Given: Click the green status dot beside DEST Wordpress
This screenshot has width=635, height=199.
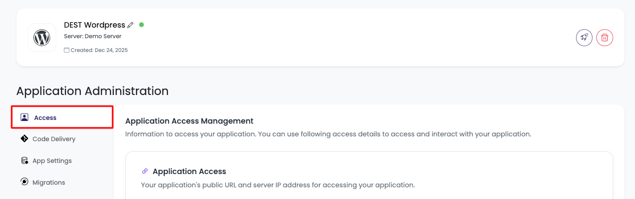Looking at the screenshot, I should 141,24.
